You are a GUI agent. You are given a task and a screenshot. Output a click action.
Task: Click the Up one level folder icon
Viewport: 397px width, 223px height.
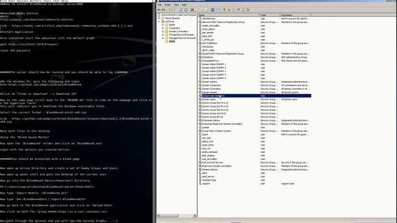point(170,10)
